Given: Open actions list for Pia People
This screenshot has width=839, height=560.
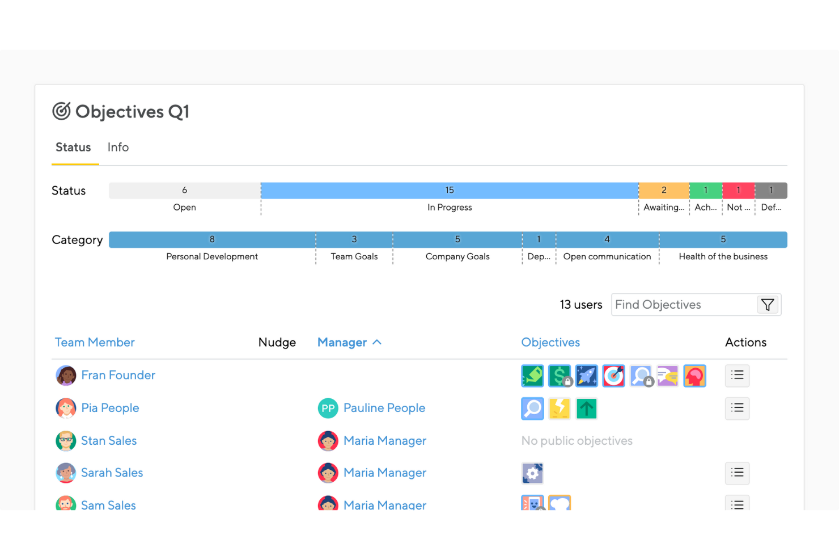Looking at the screenshot, I should 737,408.
